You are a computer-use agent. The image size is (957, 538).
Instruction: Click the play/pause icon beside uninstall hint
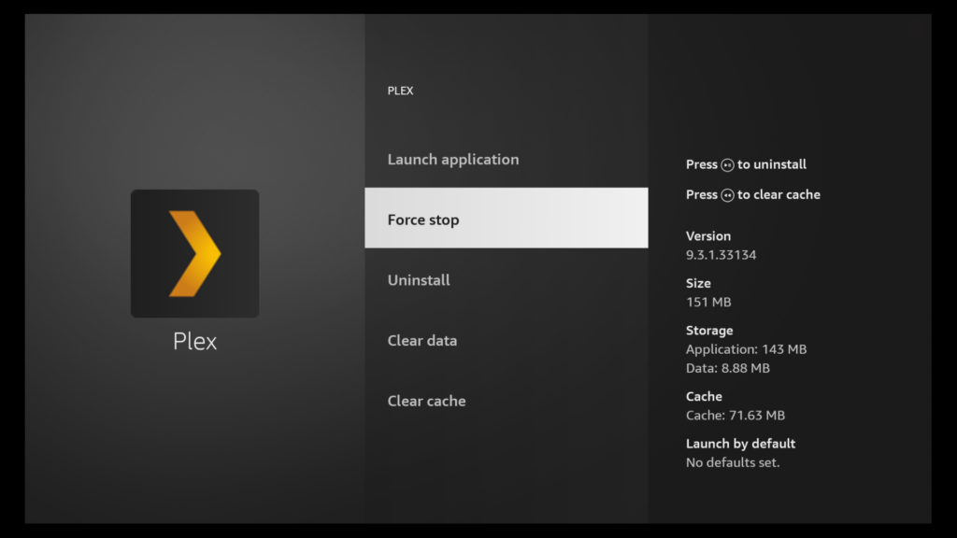tap(727, 165)
